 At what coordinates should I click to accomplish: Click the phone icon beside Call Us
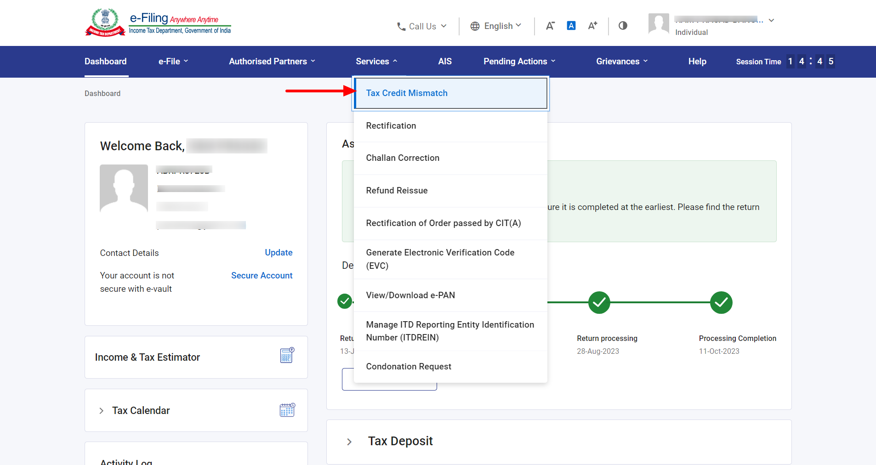pos(401,27)
